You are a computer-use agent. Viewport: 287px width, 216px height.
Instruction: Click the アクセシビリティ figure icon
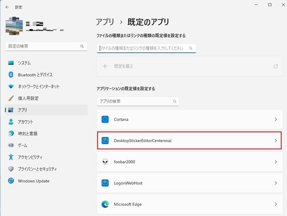11,157
